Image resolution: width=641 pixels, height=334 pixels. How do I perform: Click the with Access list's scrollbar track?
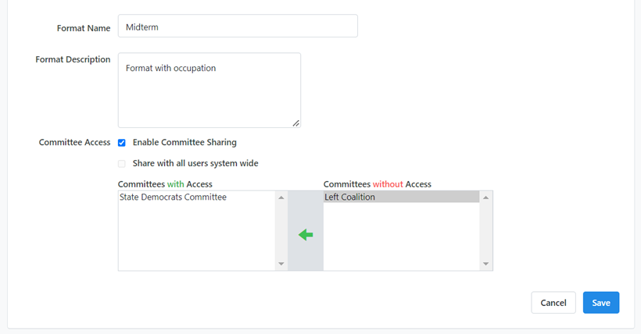point(281,230)
